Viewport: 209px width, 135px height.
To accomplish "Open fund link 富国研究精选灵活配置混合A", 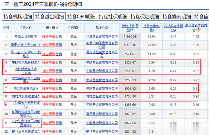I will point(26,114).
